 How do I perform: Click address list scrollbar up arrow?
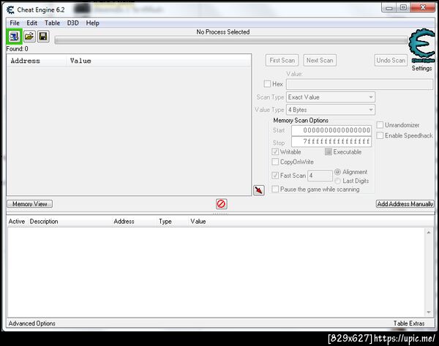(429, 233)
